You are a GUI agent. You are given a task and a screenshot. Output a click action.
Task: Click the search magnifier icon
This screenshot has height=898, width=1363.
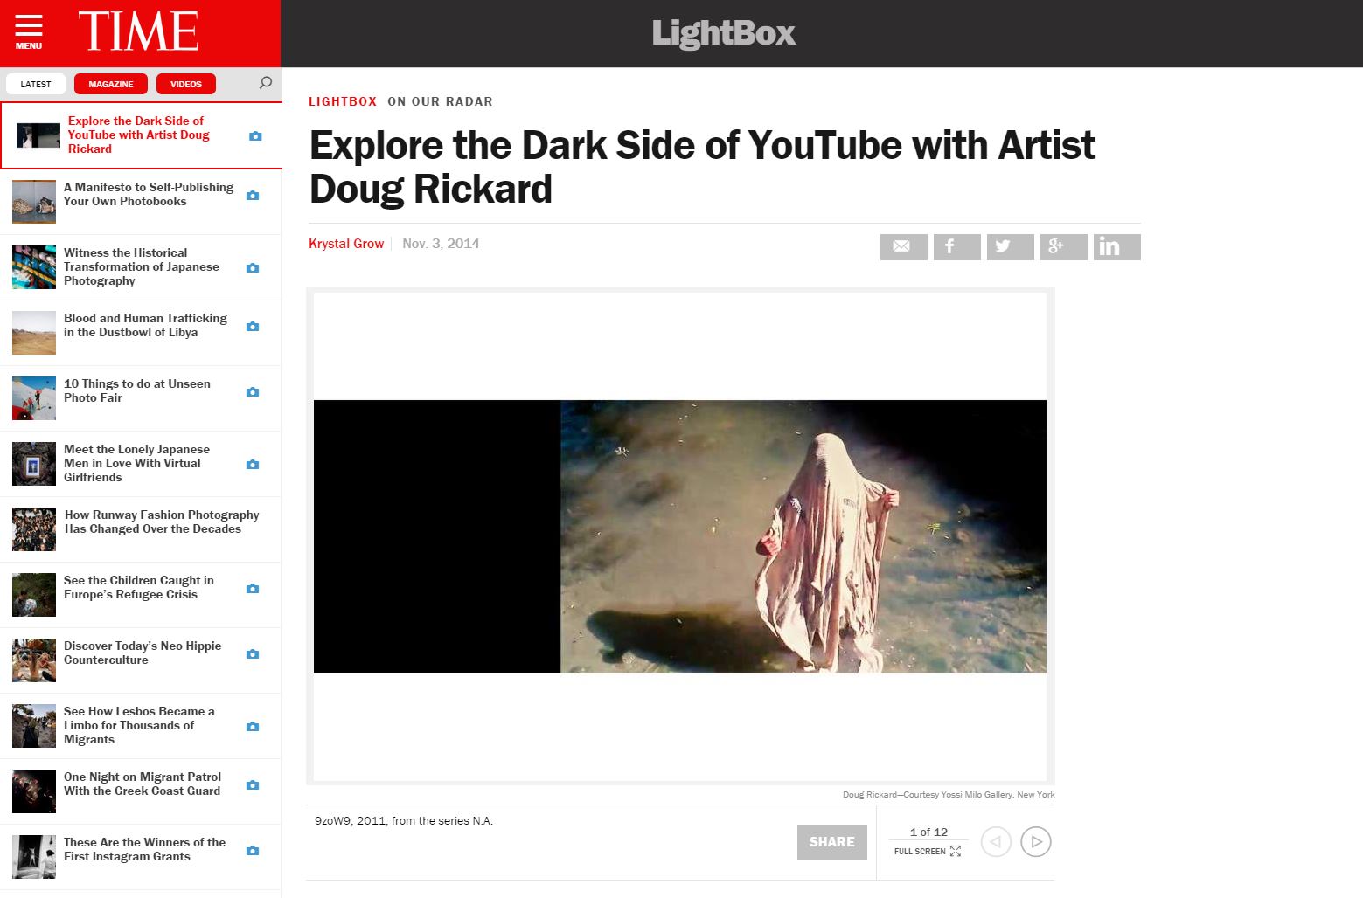click(x=266, y=83)
